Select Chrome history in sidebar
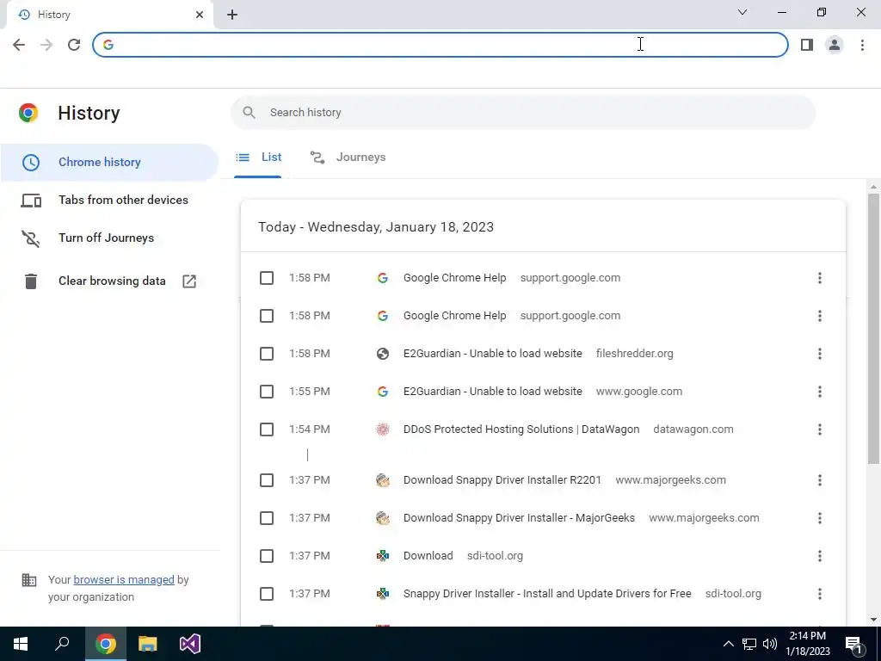Screen dimensions: 881x661 tap(109, 163)
